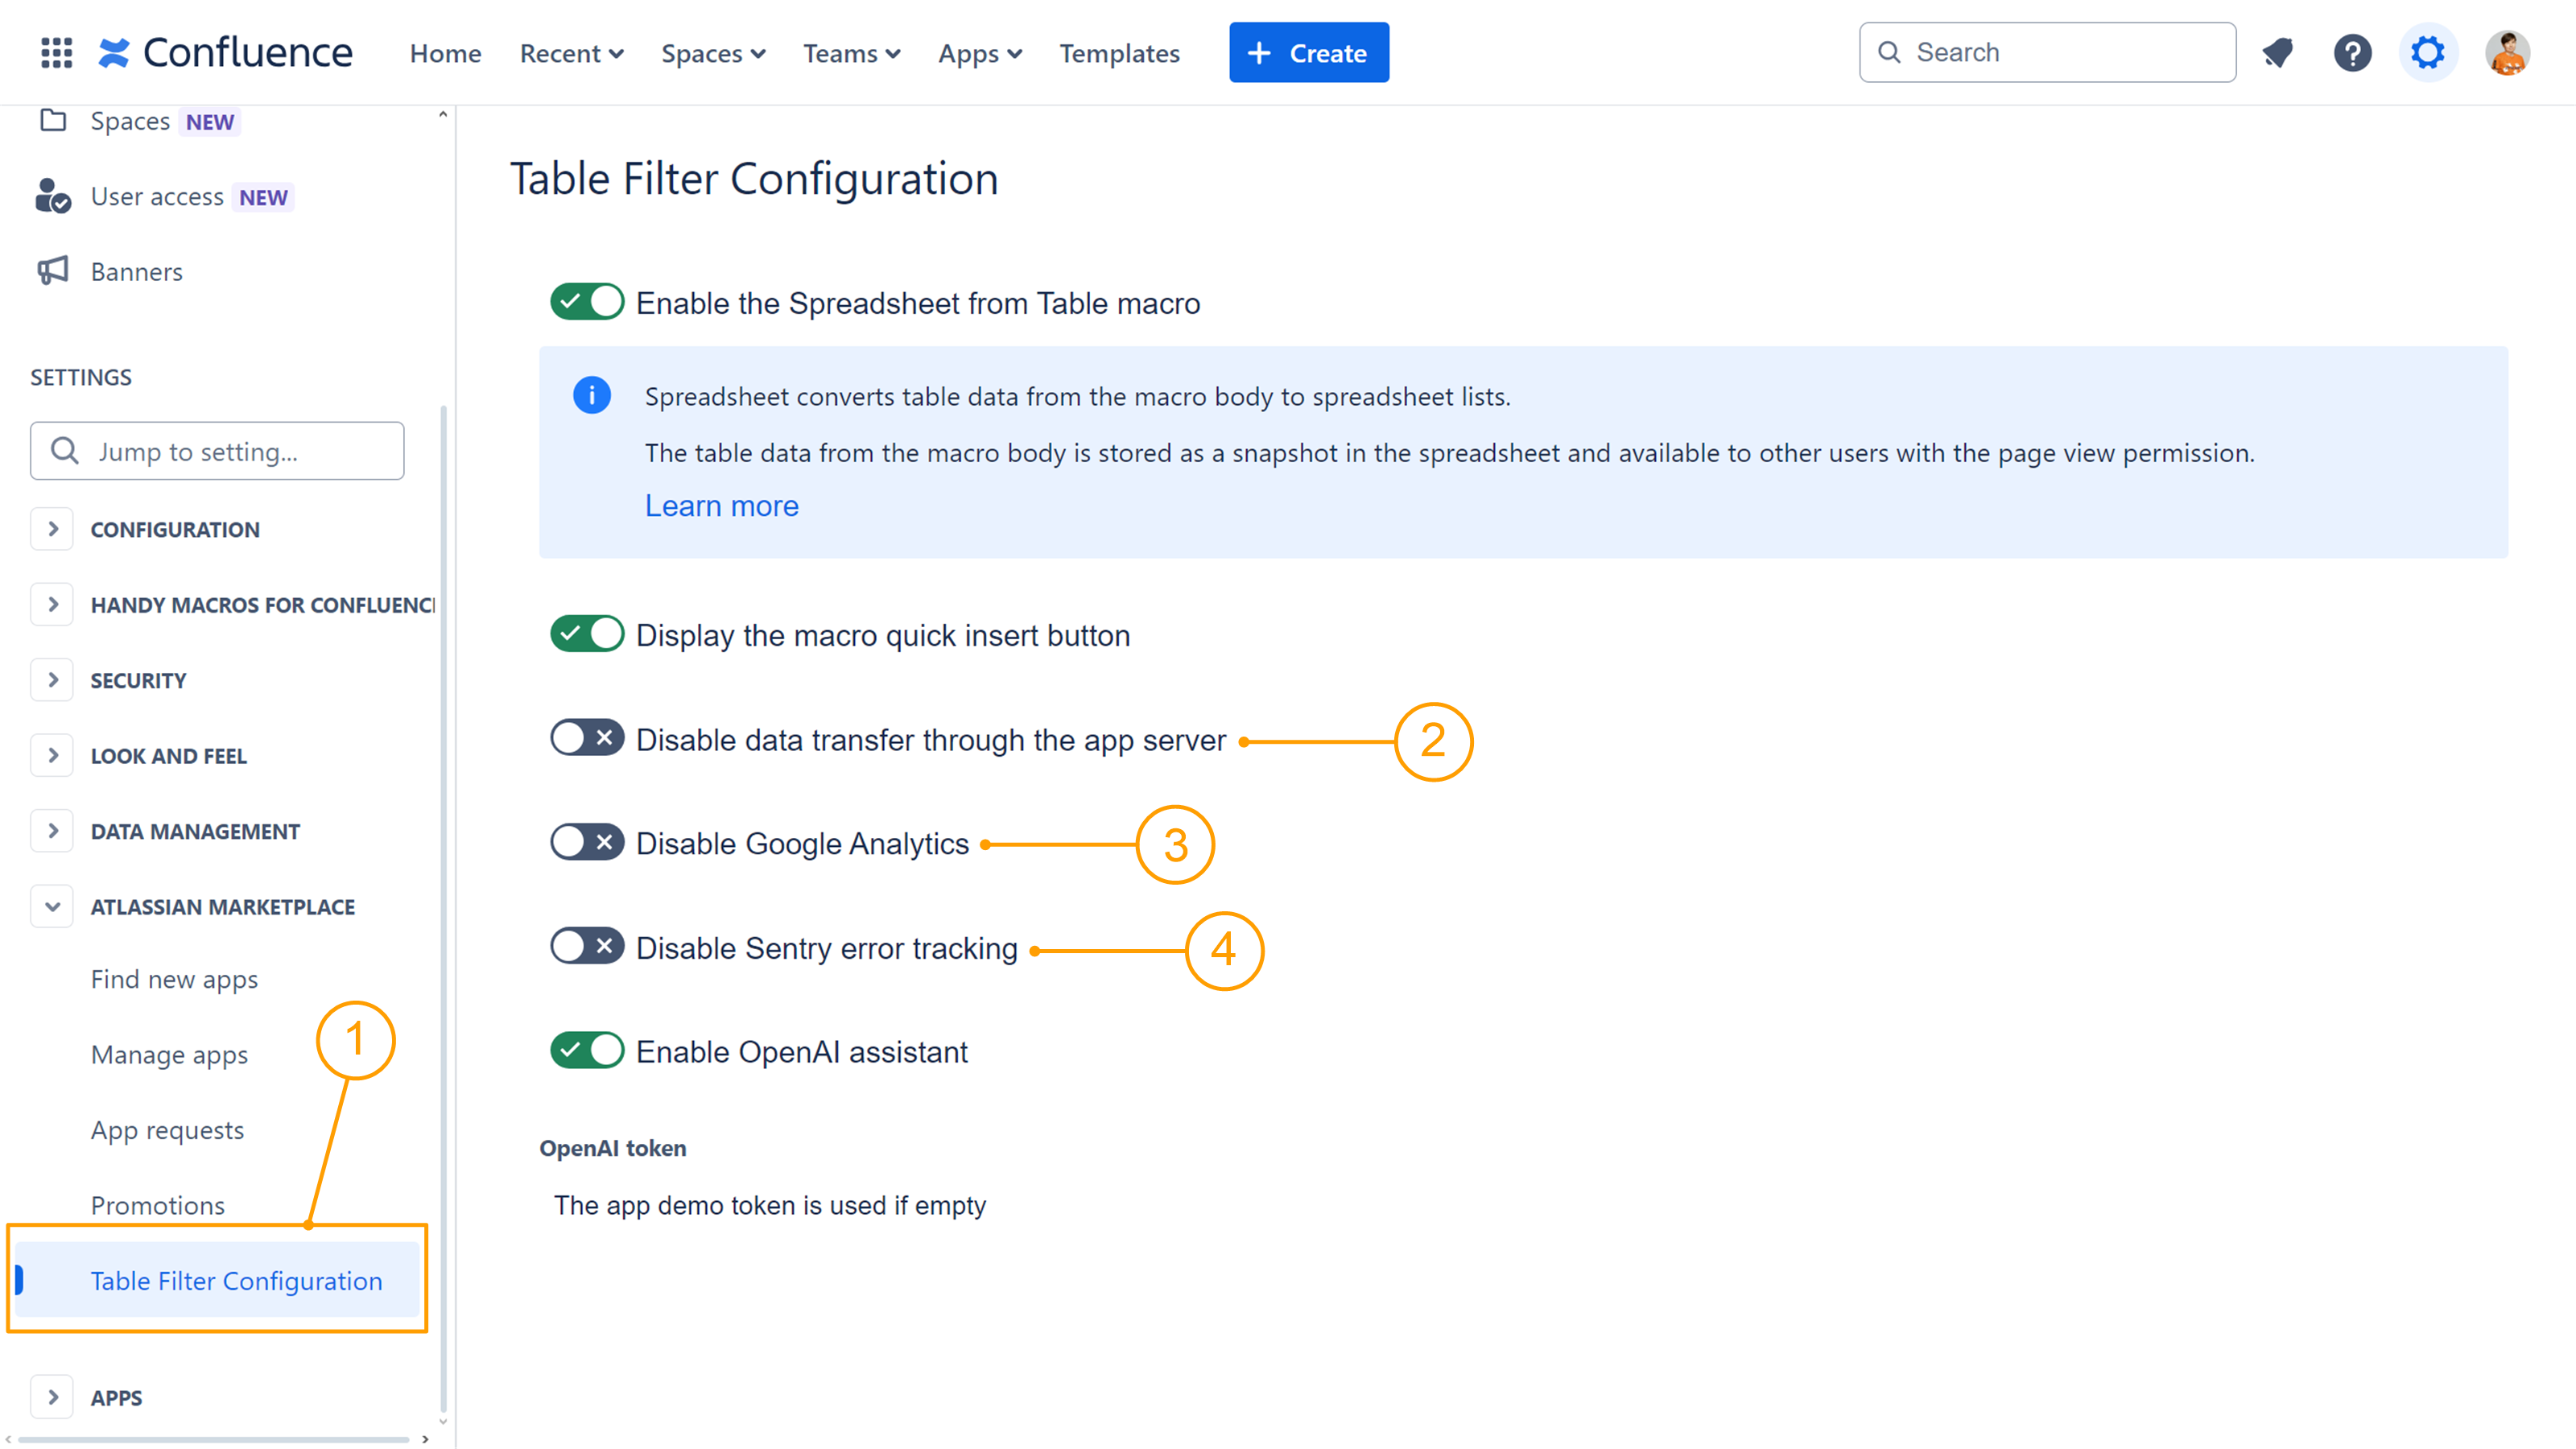Open the app switcher grid icon
2576x1449 pixels.
(56, 52)
